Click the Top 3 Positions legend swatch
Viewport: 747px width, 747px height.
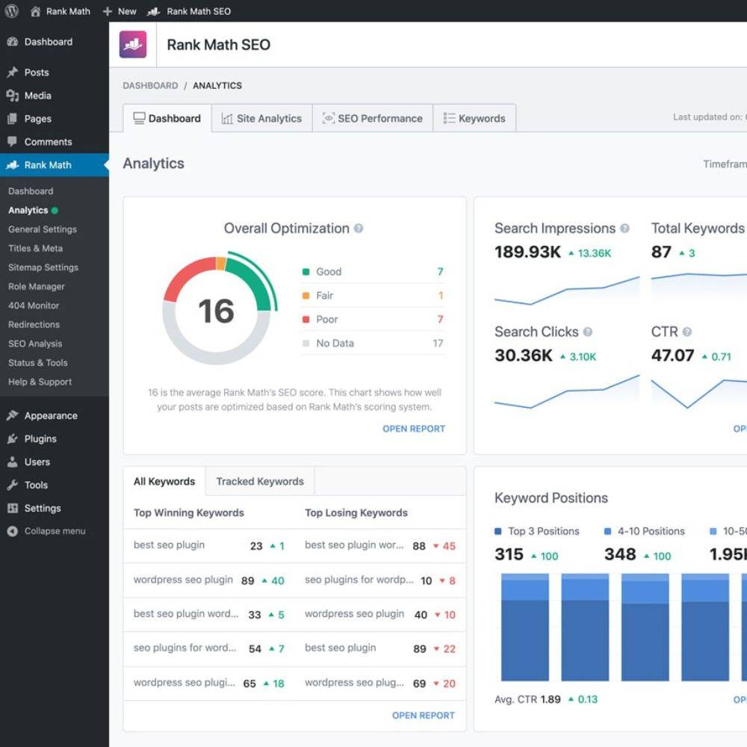[x=498, y=531]
